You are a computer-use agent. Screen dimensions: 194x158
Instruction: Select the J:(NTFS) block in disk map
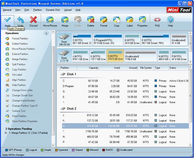pos(81,56)
